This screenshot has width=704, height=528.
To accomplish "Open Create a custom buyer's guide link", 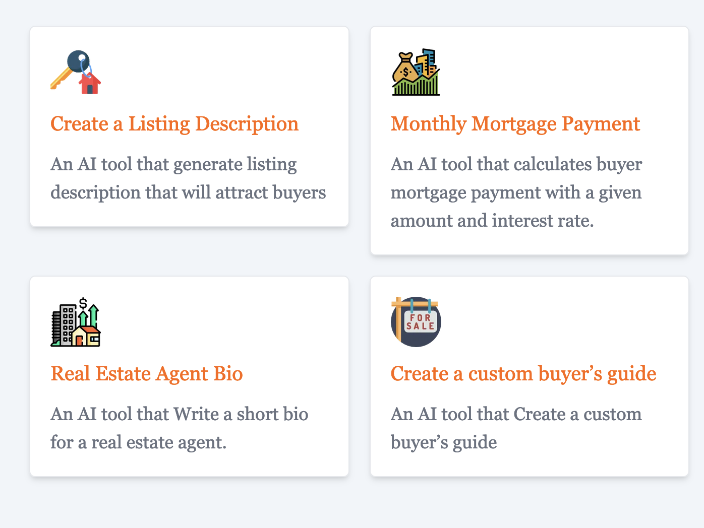I will point(523,374).
